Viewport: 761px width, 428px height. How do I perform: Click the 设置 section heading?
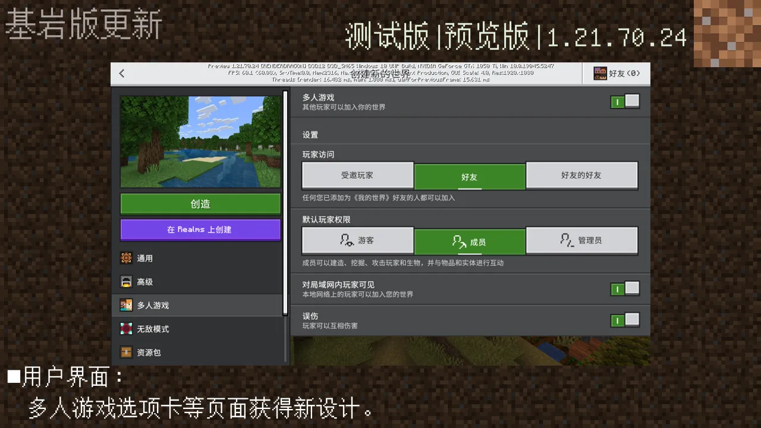pyautogui.click(x=310, y=135)
